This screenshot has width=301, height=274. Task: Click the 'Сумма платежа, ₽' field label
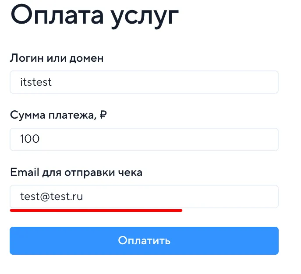coord(59,115)
